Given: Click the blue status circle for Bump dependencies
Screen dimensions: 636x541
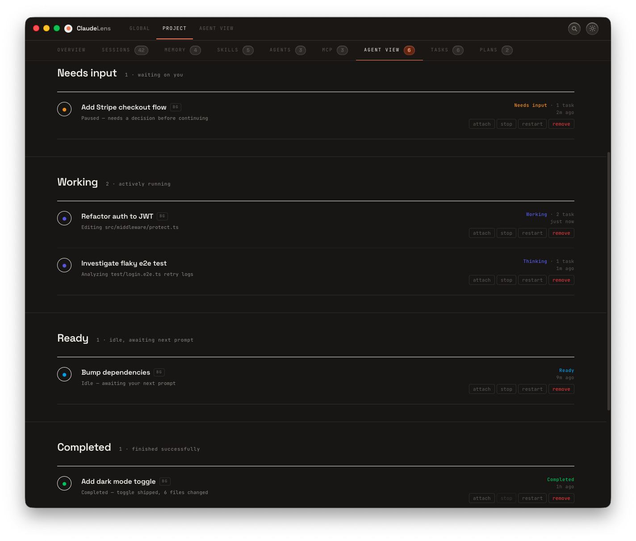Looking at the screenshot, I should coord(64,374).
